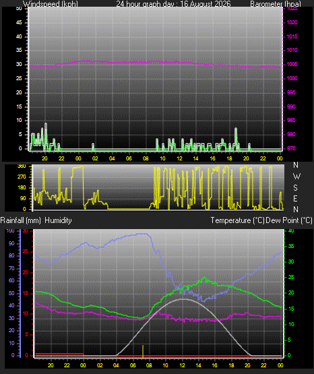The height and width of the screenshot is (374, 314).
Task: Click the 'W' compass direction label
Action: pos(296,177)
